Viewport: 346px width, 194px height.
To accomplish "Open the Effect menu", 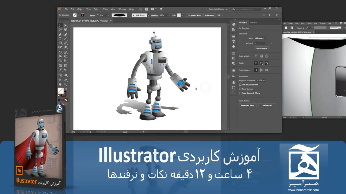I will (x=105, y=9).
